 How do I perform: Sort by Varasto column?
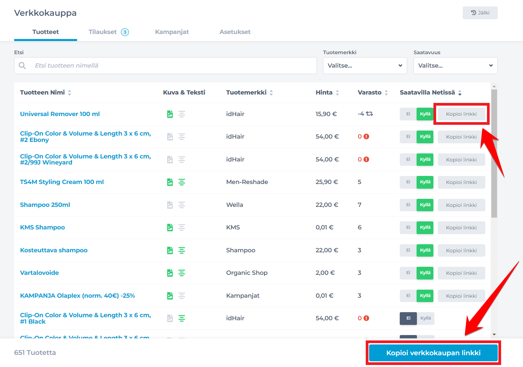pyautogui.click(x=373, y=93)
